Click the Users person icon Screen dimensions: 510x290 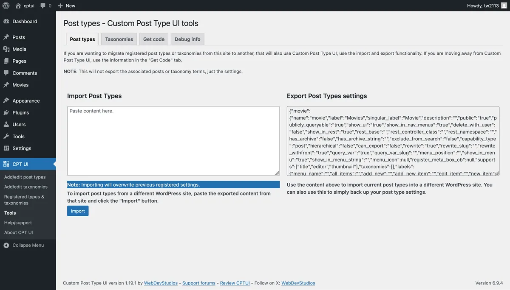6,125
